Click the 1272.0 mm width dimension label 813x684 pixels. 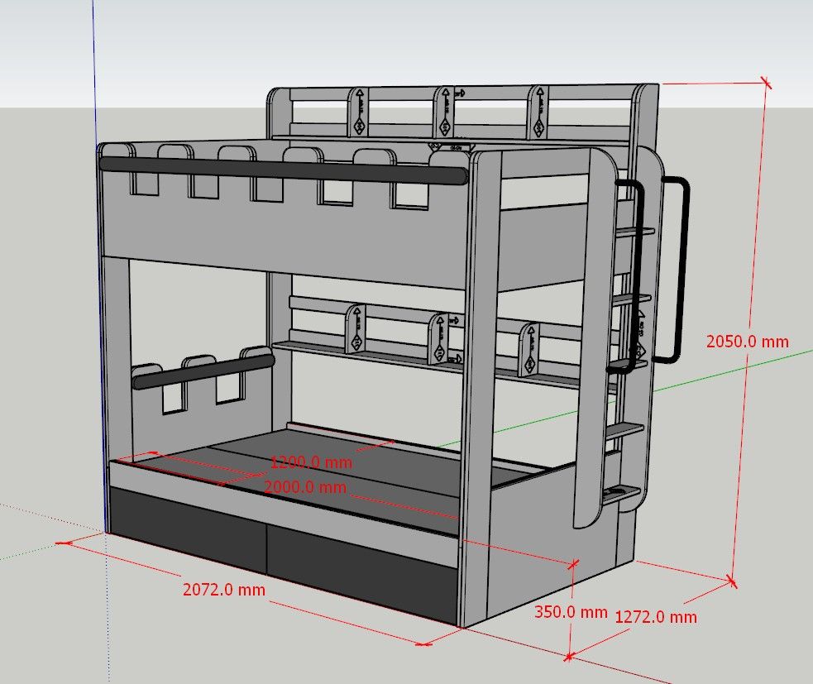point(656,617)
